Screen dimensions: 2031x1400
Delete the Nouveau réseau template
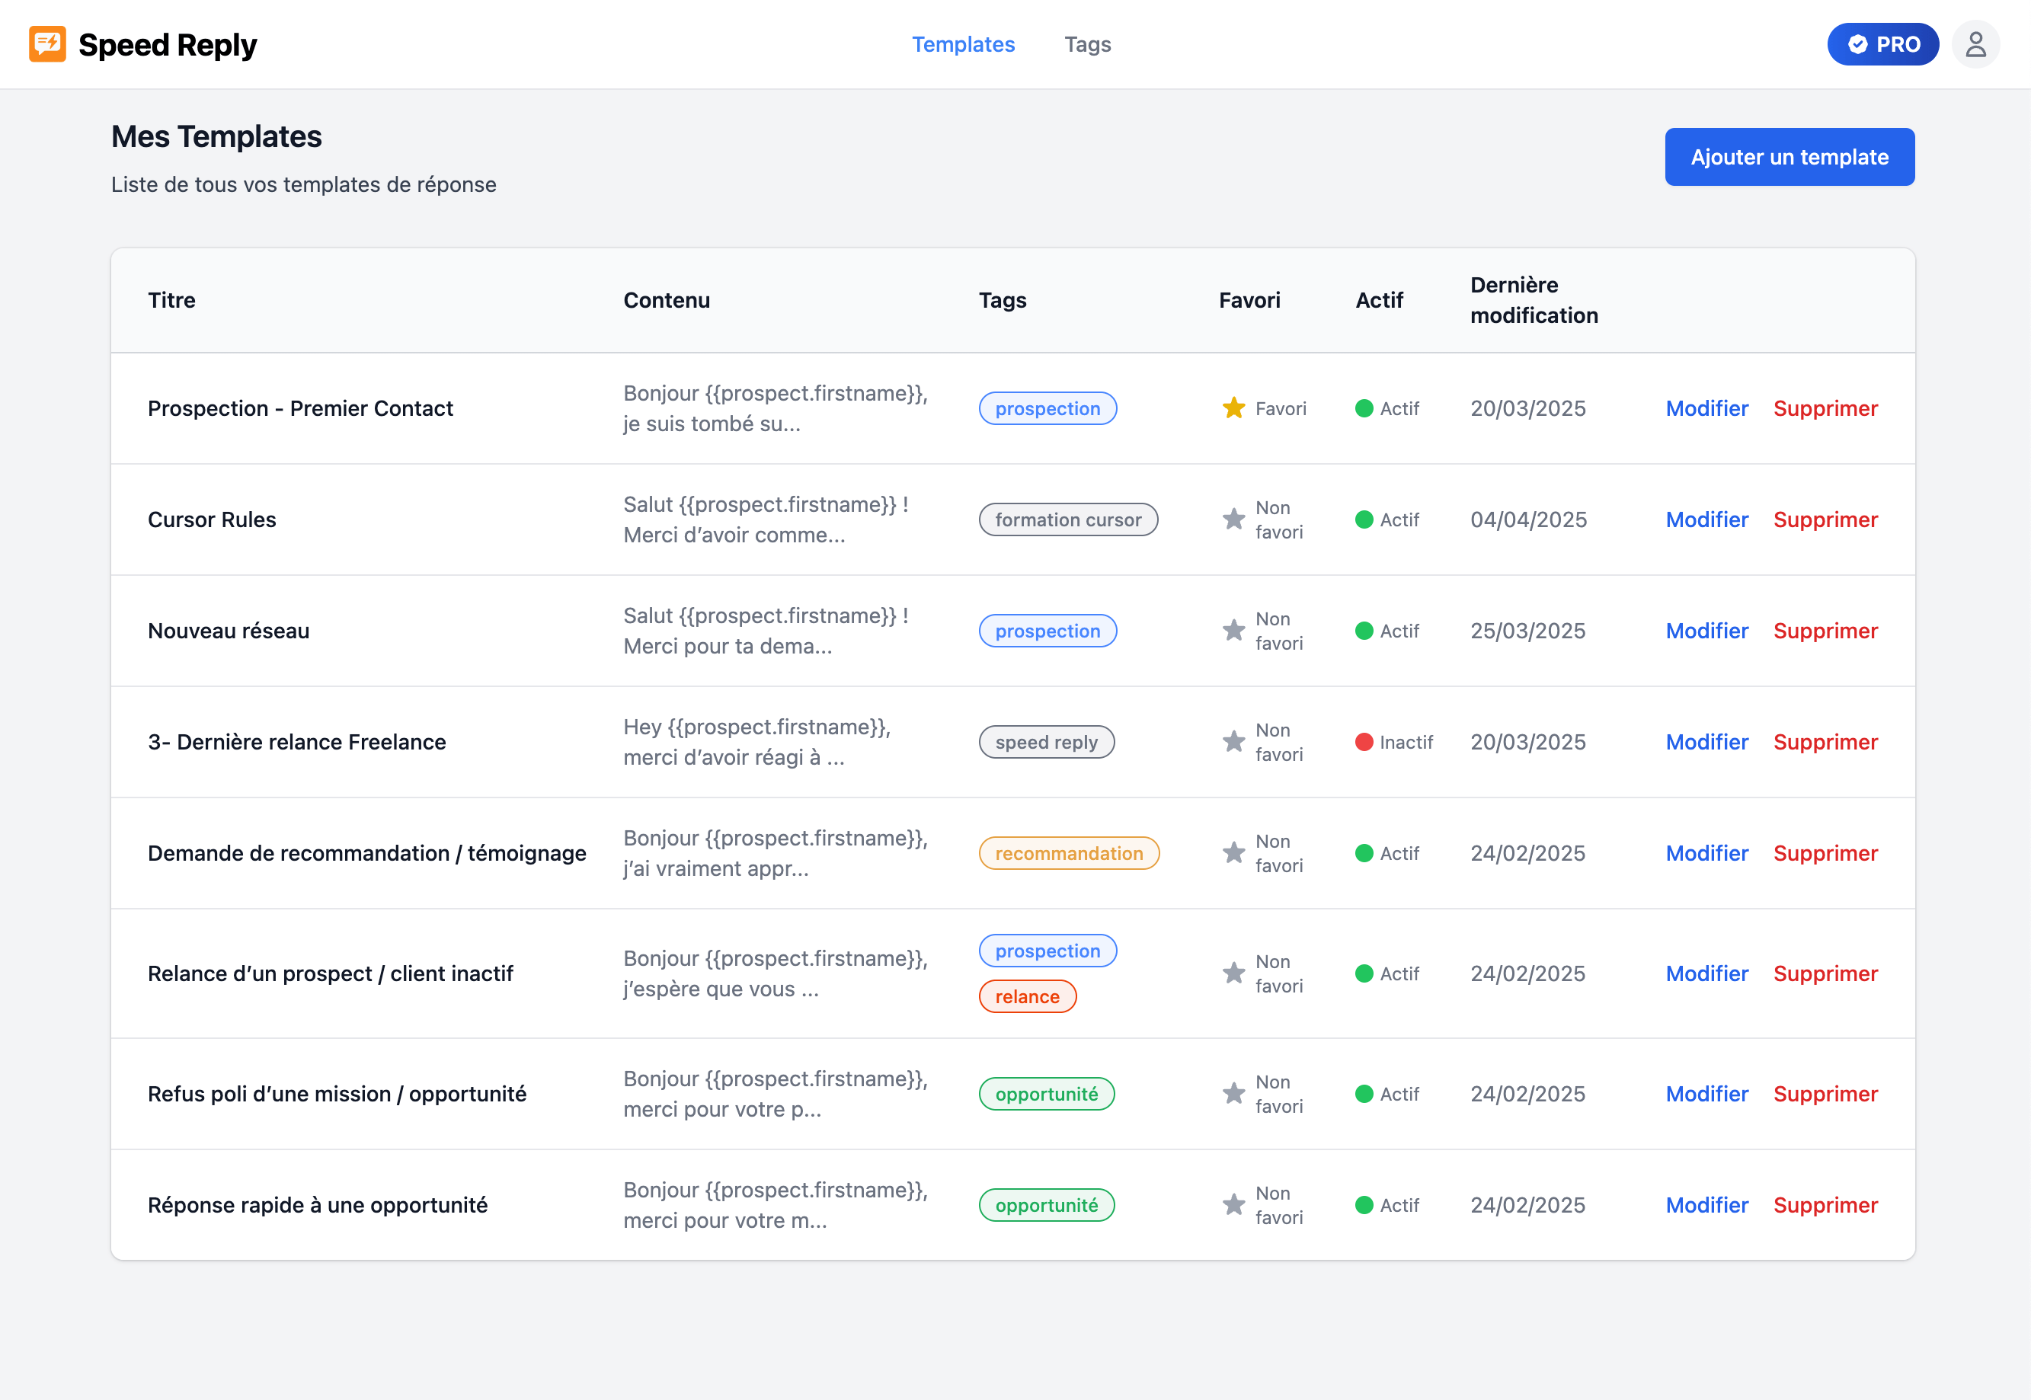point(1826,631)
